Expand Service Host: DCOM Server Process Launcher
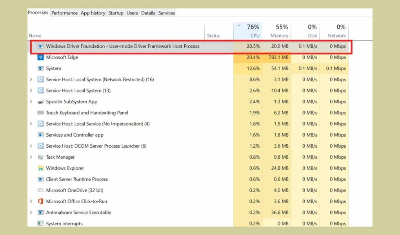Image resolution: width=400 pixels, height=235 pixels. click(31, 146)
